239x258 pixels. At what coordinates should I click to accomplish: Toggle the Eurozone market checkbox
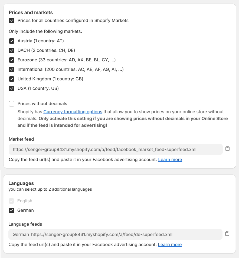(x=12, y=60)
